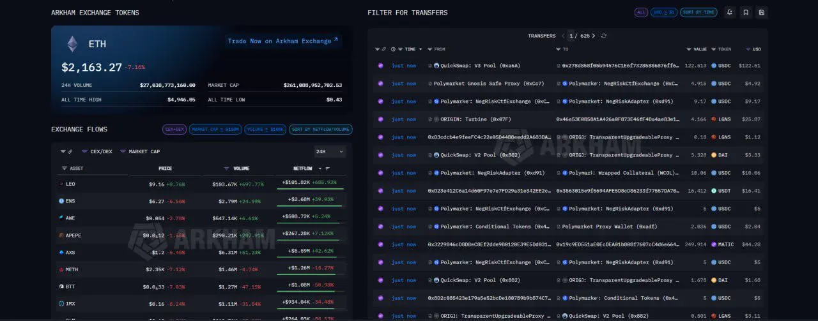Click the alert bell icon above transfers

730,12
